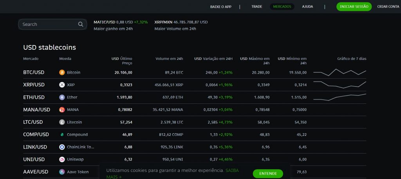Click the Iniciar Sessão button
The width and height of the screenshot is (401, 179).
tap(354, 7)
